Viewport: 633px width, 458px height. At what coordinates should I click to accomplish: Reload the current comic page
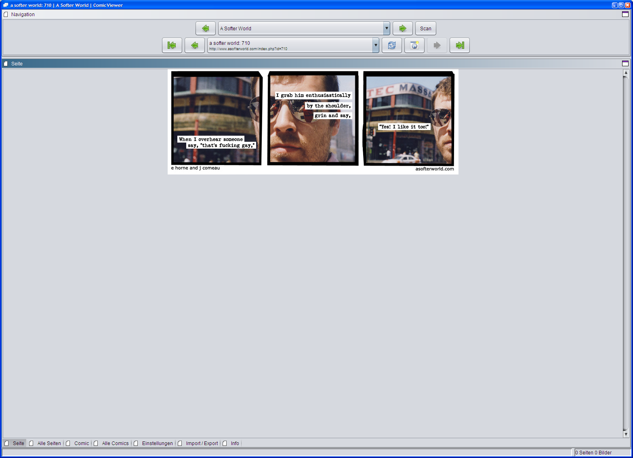point(392,45)
